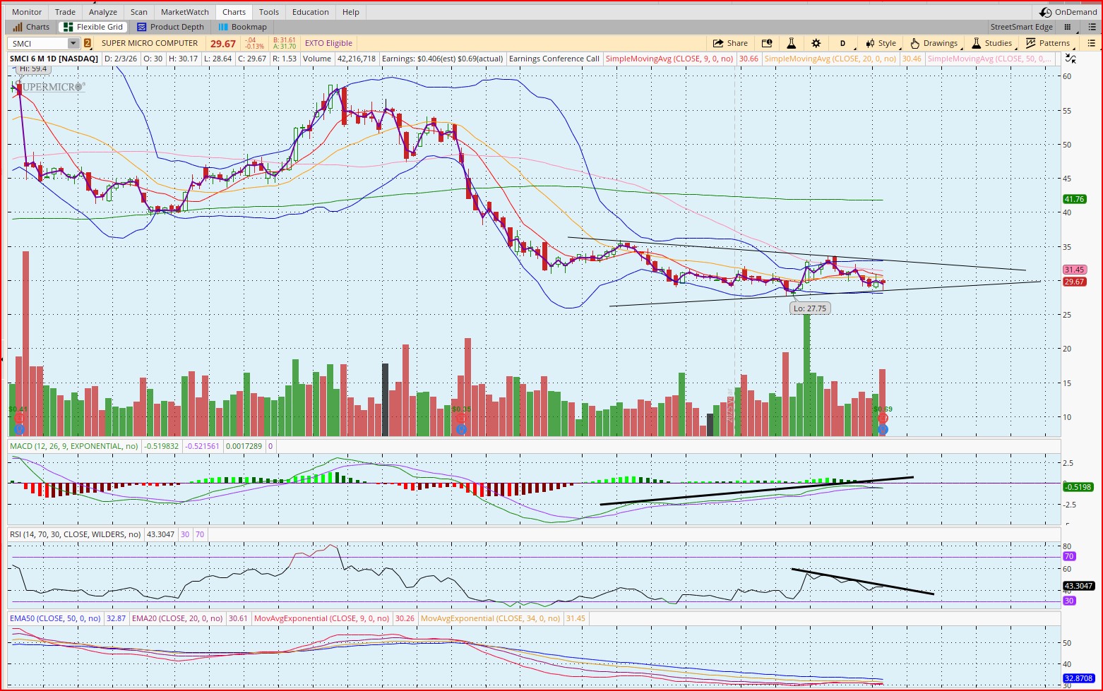Screen dimensions: 1103x691
Task: Click the list menu icon right of Patterns
Action: (x=1091, y=43)
